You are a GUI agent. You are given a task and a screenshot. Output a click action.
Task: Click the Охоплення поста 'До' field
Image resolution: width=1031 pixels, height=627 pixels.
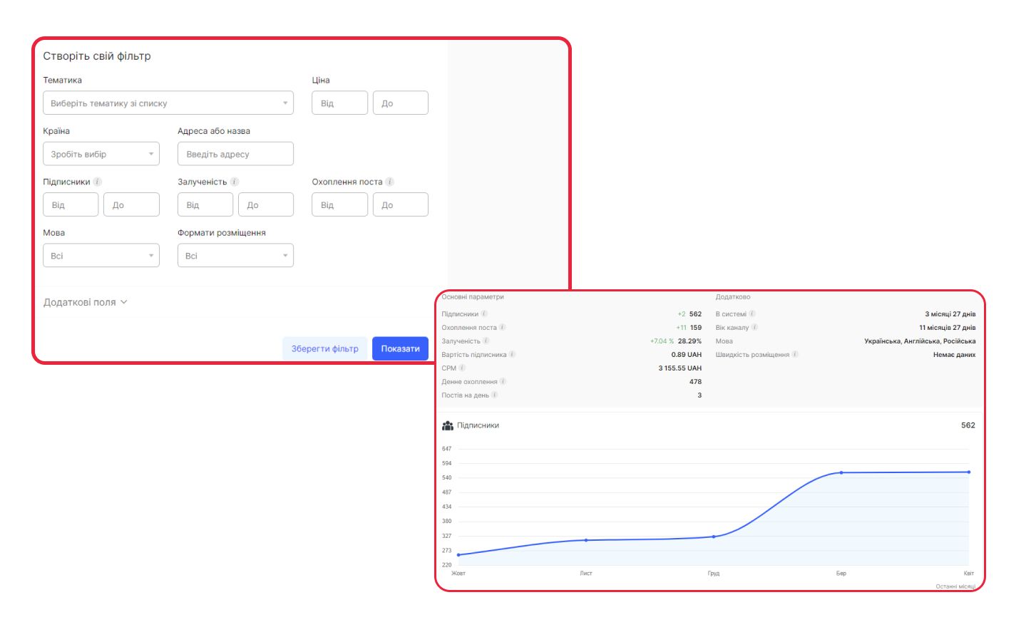coord(401,204)
